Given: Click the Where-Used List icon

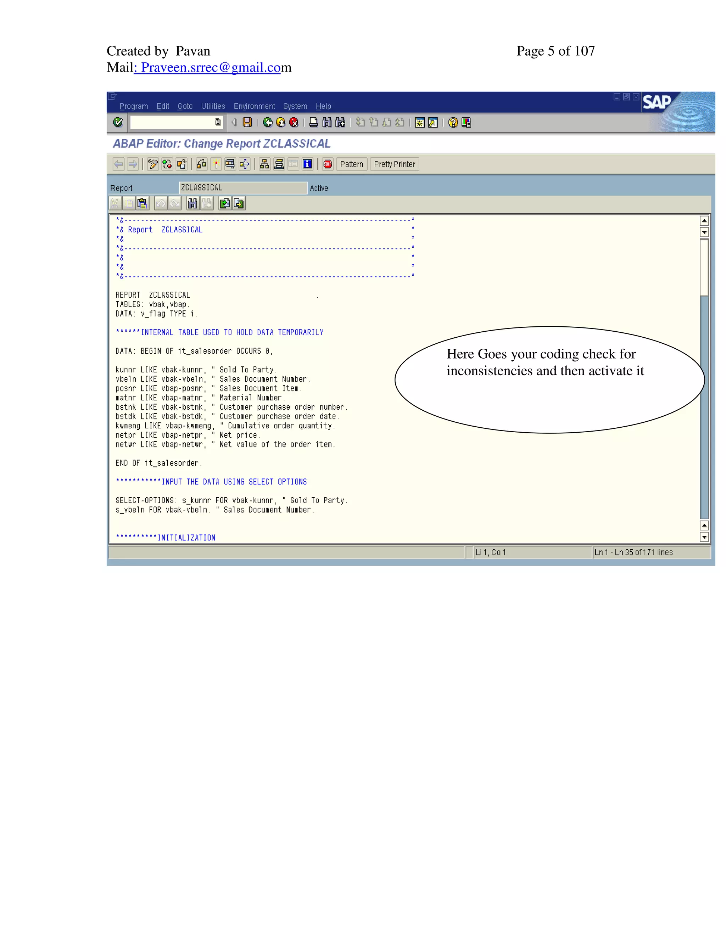Looking at the screenshot, I should (x=244, y=164).
